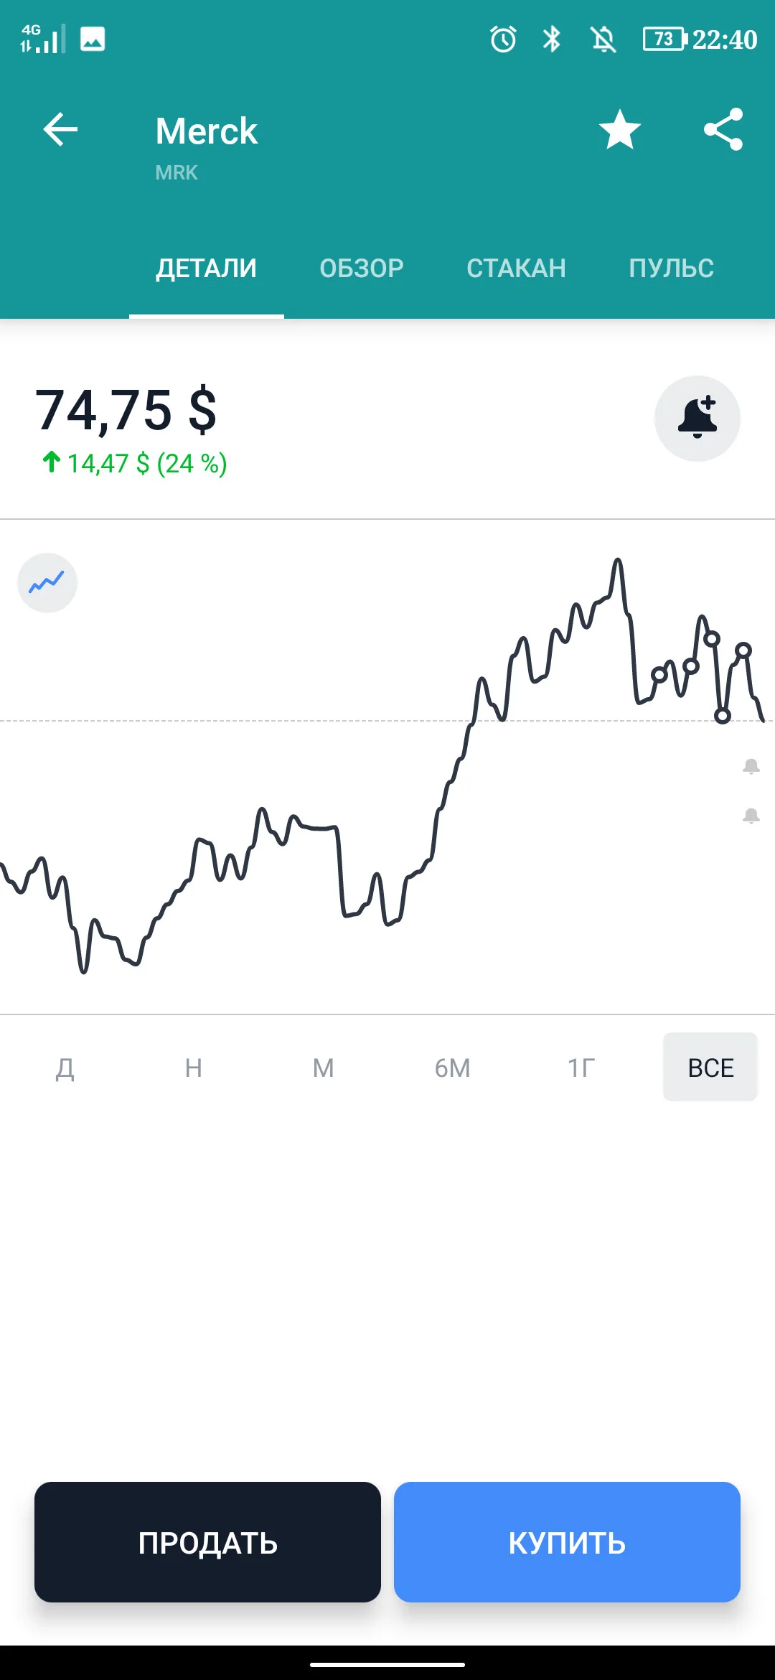Select the ДЕТАЛИ tab
The image size is (775, 1680).
pos(207,269)
